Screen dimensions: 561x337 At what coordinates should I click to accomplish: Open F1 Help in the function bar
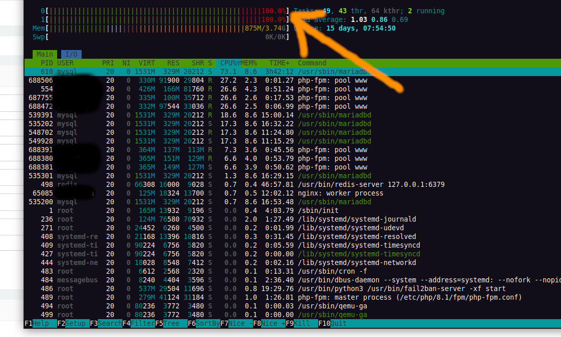coord(40,323)
